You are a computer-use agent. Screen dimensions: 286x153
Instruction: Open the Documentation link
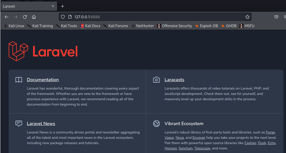click(x=43, y=80)
